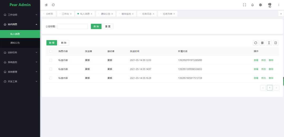Open the user avatar in header
284x137 pixels.
click(270, 5)
